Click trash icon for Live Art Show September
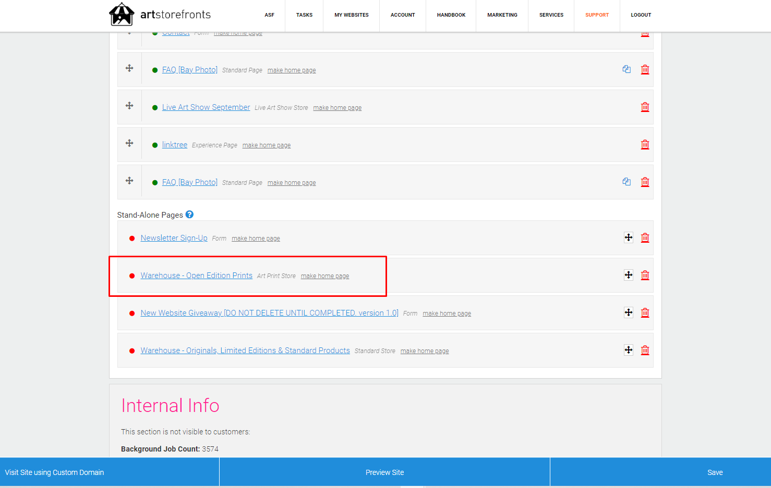The width and height of the screenshot is (771, 488). 645,107
